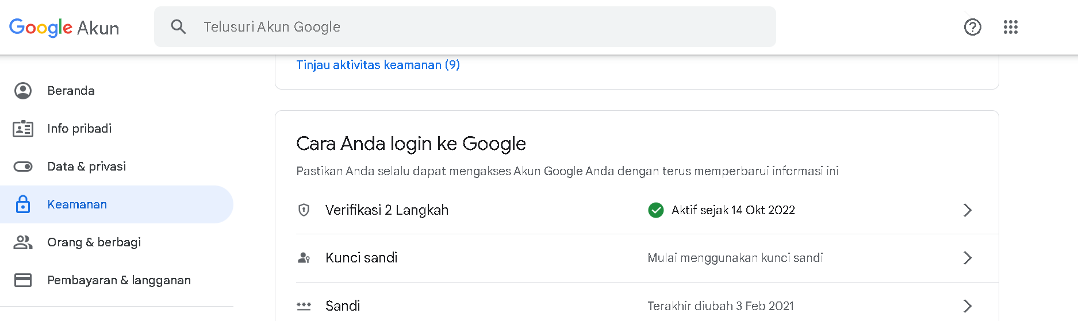Viewport: 1078px width, 321px height.
Task: Click the green Aktif status checkmark
Action: (655, 210)
